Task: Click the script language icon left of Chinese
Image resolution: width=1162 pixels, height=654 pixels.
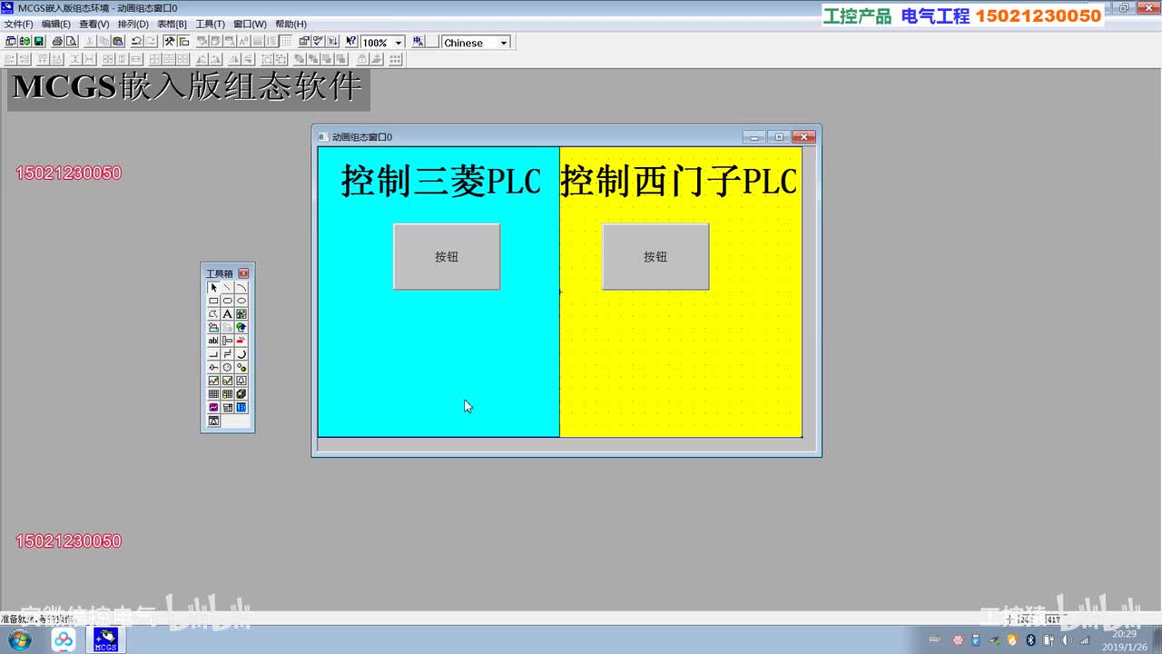Action: tap(418, 42)
